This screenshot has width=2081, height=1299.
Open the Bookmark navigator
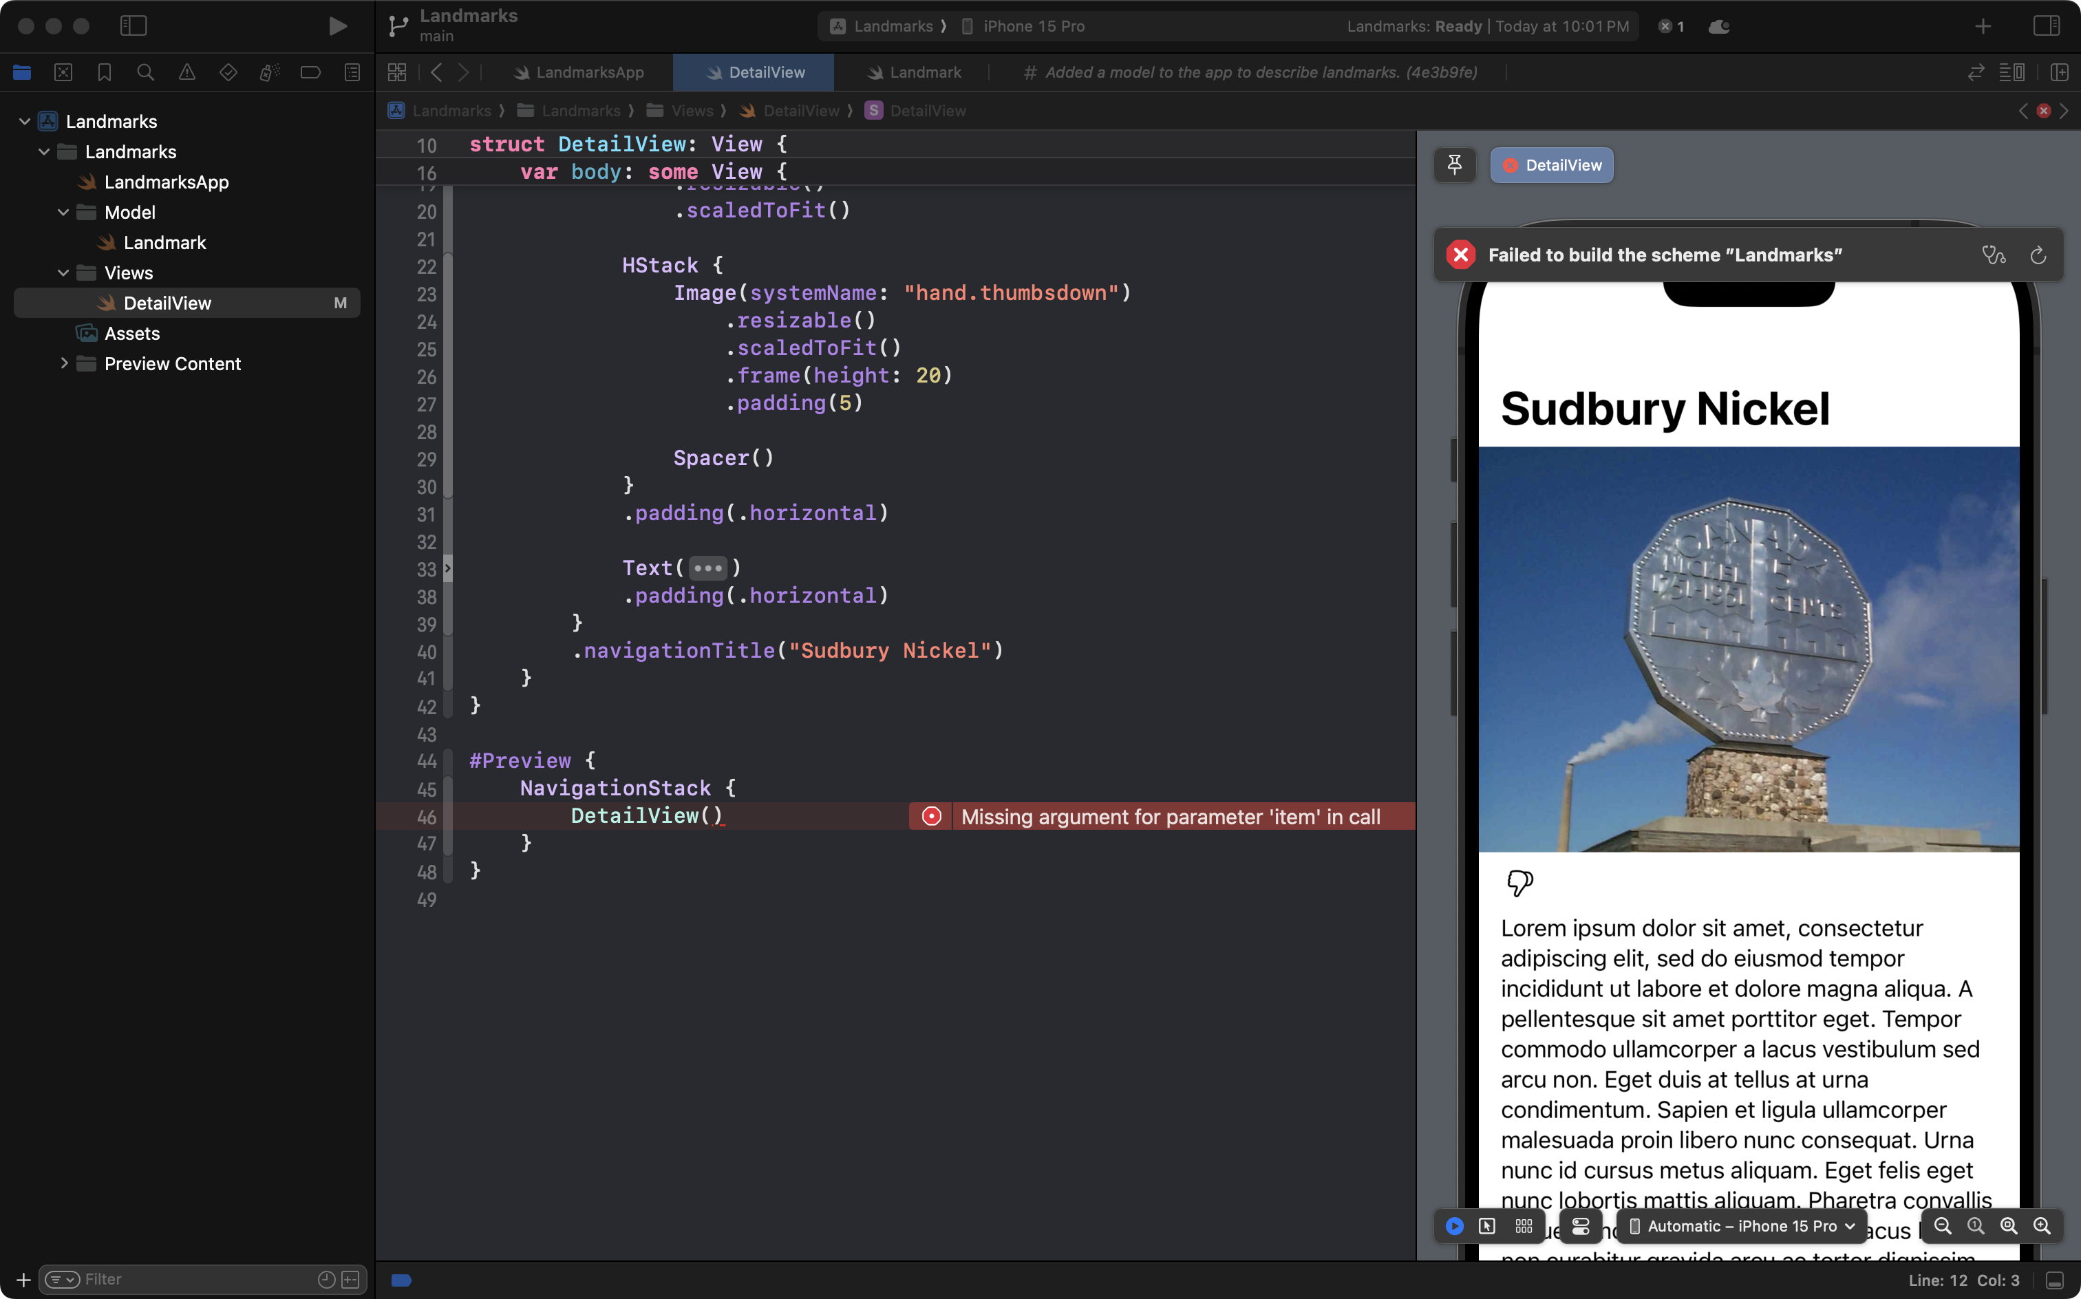[104, 72]
